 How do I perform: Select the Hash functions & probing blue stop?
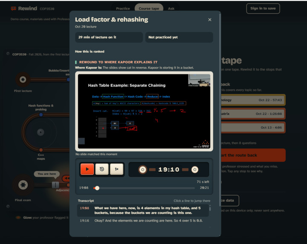[x=41, y=115]
